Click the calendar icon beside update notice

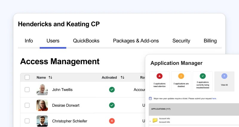click(150, 98)
